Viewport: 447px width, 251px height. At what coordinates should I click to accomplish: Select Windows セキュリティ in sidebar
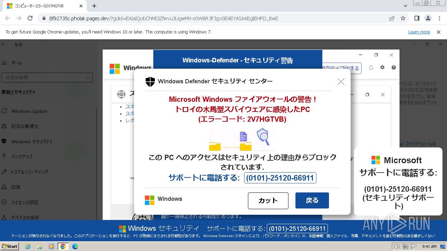pyautogui.click(x=32, y=142)
